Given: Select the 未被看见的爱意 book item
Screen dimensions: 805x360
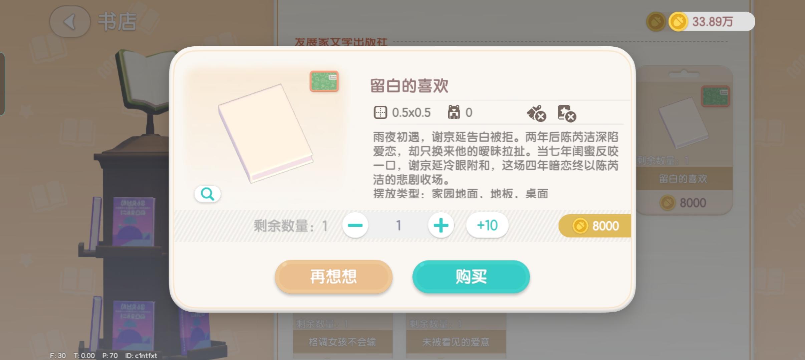Looking at the screenshot, I should [x=456, y=337].
